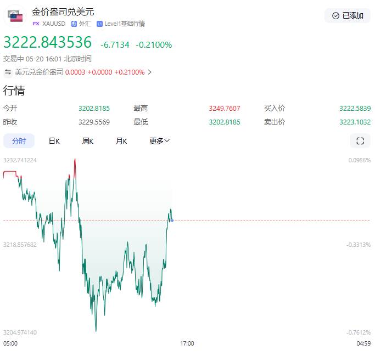The image size is (375, 356).
Task: Open 美元兑金价盎司 detail via right chevron
Action: (x=150, y=72)
